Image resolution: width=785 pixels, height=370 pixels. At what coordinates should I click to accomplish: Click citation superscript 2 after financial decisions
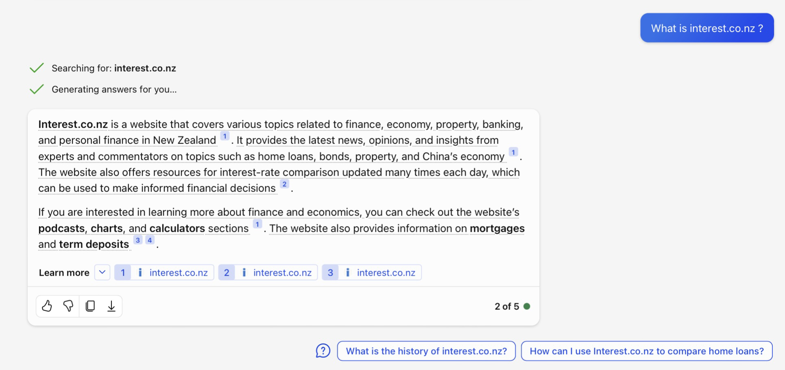coord(284,184)
